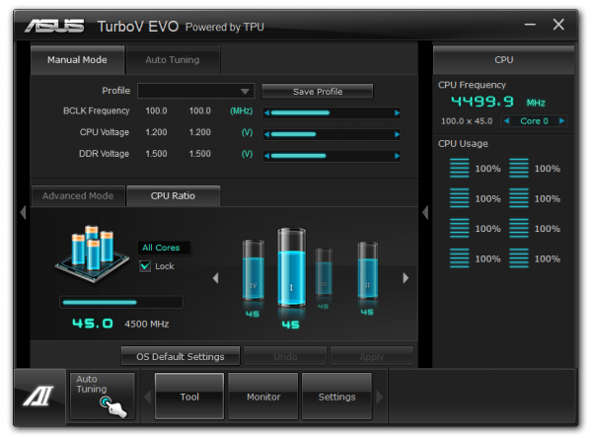The width and height of the screenshot is (592, 438).
Task: Select the CPU Ratio tab
Action: (173, 195)
